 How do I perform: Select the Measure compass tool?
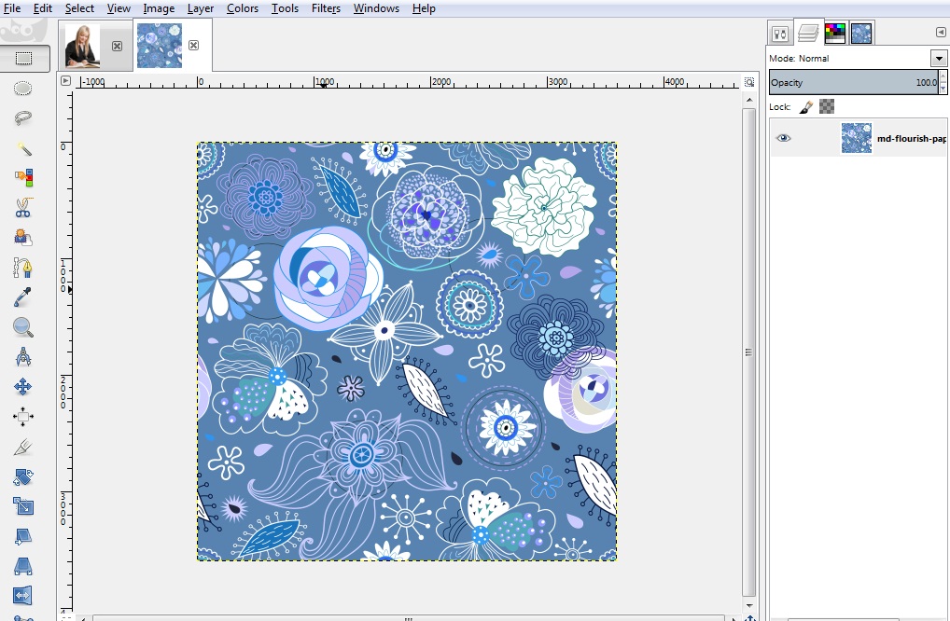click(x=23, y=357)
